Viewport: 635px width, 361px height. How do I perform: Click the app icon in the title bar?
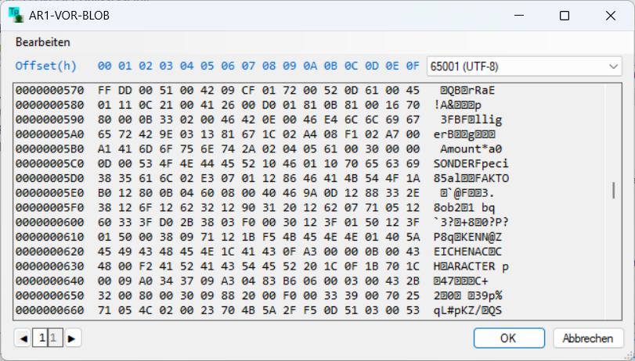coord(16,16)
